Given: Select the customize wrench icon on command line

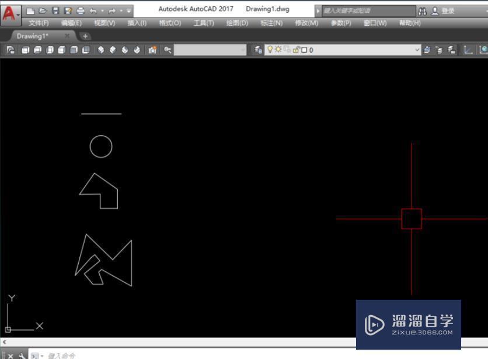Looking at the screenshot, I should tap(21, 355).
